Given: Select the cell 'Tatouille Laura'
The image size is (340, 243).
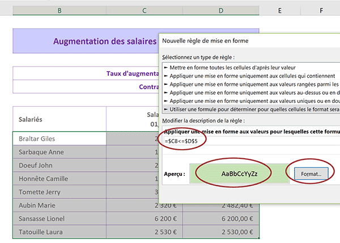Looking at the screenshot, I should (59, 232).
